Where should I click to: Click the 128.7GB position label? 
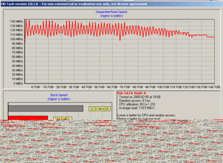coord(189,87)
